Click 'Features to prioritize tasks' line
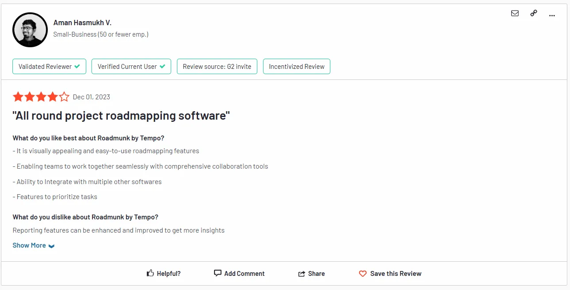Viewport: 570px width, 290px height. (55, 197)
